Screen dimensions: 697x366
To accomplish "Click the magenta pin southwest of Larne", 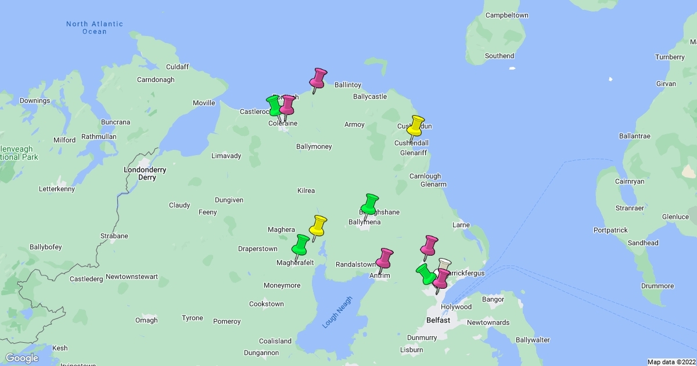I will coord(429,245).
